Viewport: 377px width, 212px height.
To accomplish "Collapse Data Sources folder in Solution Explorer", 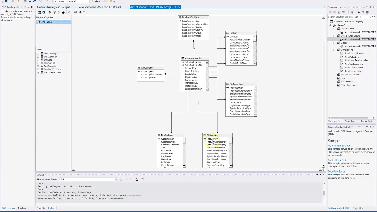I will (334, 29).
